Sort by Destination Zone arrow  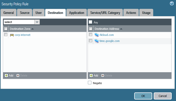point(33,29)
